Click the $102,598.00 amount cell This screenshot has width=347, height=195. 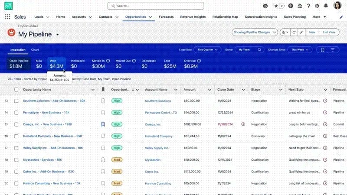click(192, 124)
